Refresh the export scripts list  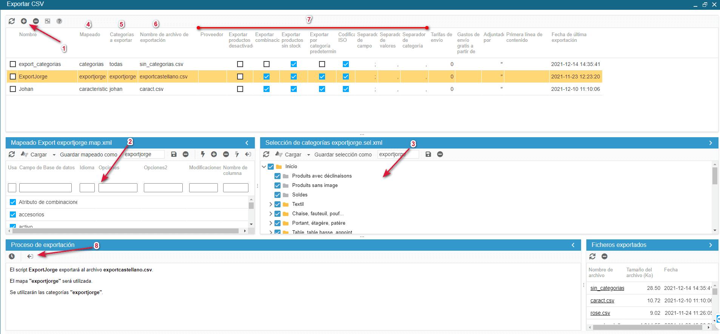(x=12, y=21)
